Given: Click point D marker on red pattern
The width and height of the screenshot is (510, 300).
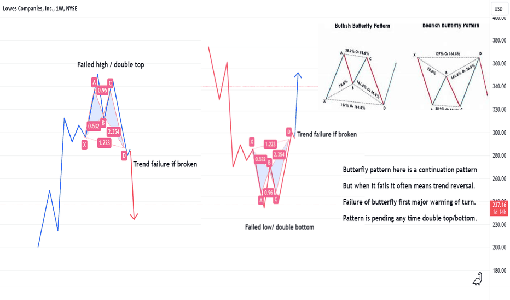Looking at the screenshot, I should tap(289, 131).
